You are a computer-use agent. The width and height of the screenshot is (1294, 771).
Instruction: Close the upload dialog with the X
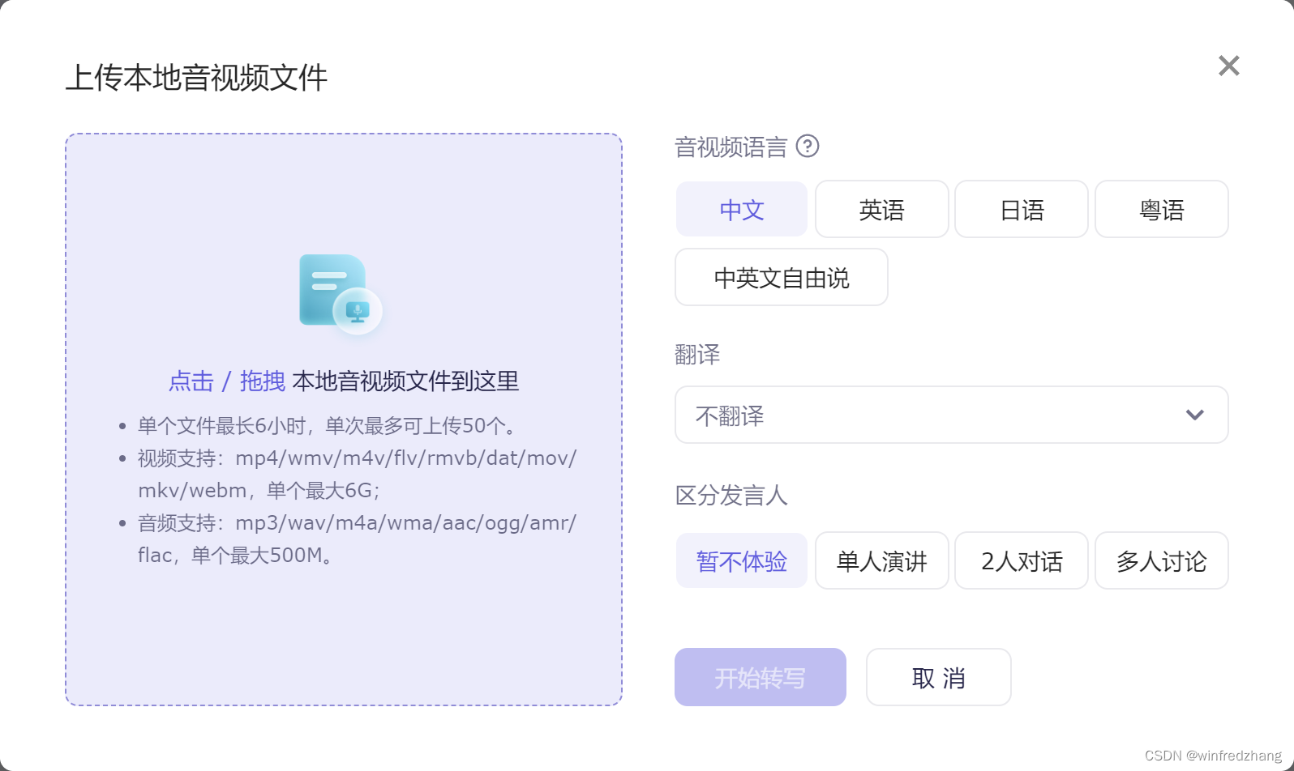[1229, 66]
